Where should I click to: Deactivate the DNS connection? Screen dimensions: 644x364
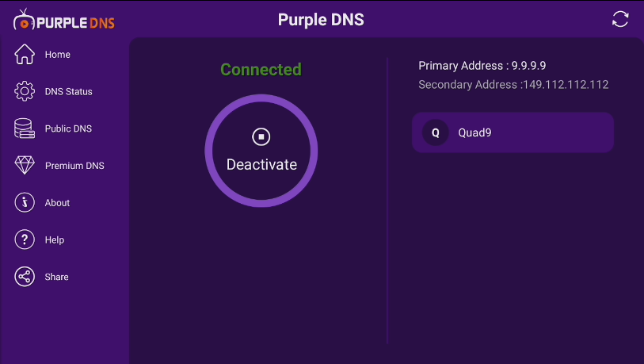(x=261, y=164)
